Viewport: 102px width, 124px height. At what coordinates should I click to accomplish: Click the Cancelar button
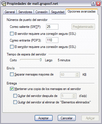click(x=67, y=118)
